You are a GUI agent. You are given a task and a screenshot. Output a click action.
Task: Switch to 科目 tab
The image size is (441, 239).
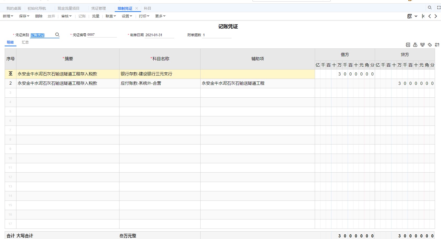[148, 8]
